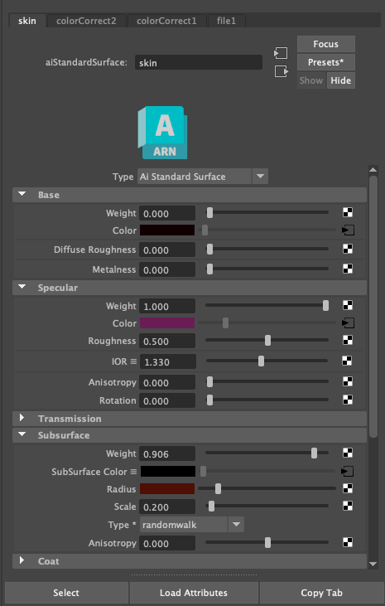Screen dimensions: 385x606
Task: Click the purple Specular Color swatch
Action: point(167,323)
